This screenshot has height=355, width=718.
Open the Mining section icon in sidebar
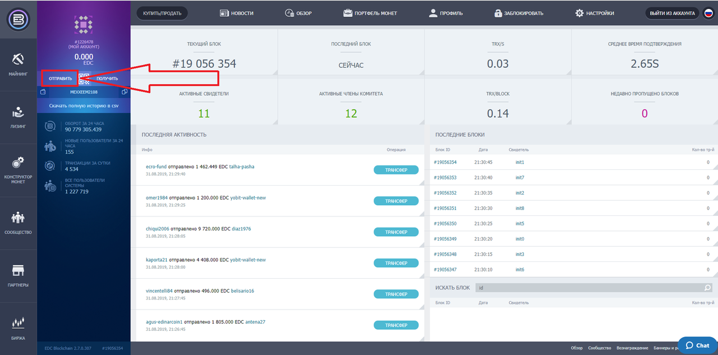[x=18, y=59]
